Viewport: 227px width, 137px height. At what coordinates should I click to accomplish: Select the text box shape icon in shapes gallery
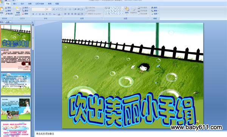[x=106, y=8]
